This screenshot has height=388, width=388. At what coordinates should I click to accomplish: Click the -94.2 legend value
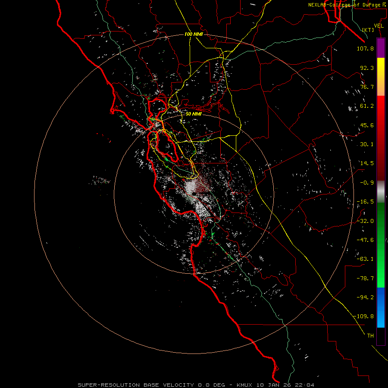coord(365,297)
